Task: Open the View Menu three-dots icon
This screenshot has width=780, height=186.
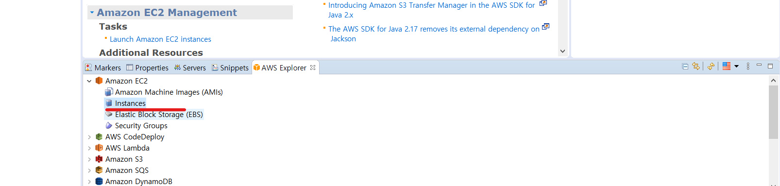Action: pos(748,67)
